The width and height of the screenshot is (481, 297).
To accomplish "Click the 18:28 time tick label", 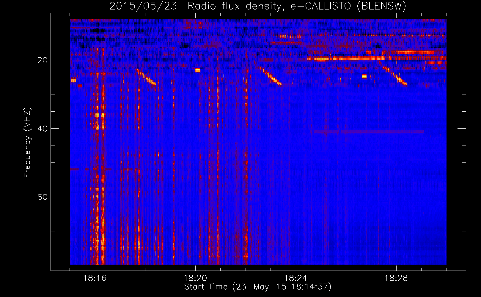I will click(x=396, y=278).
